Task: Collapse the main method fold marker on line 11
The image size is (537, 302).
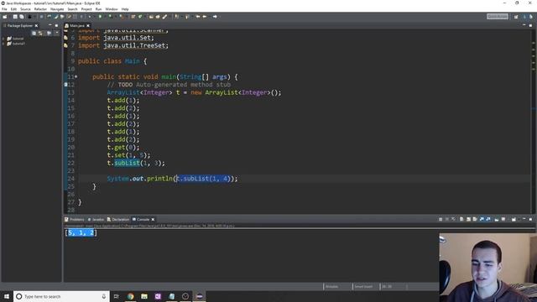Action: click(76, 76)
